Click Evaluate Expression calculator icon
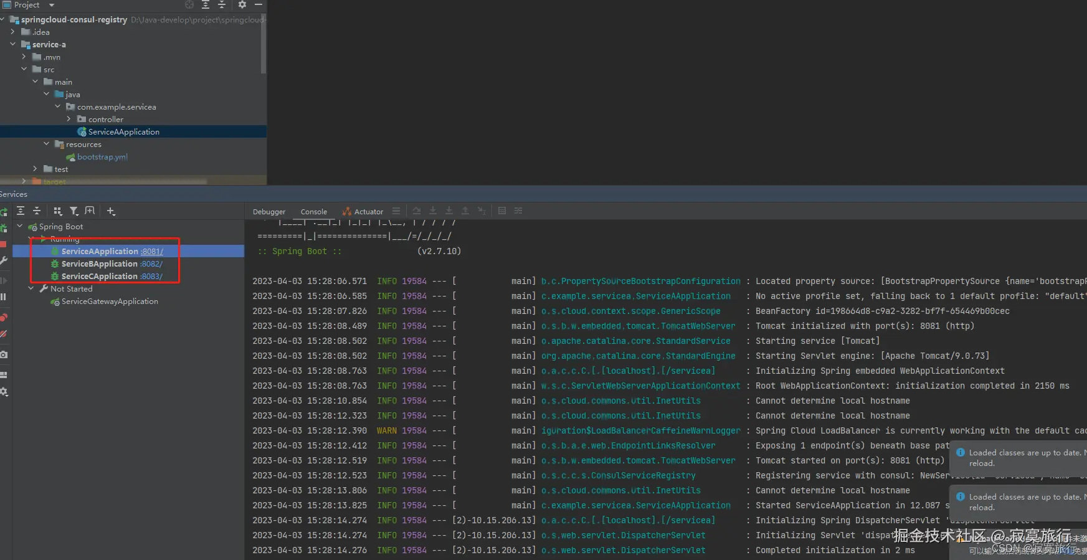 click(x=502, y=211)
